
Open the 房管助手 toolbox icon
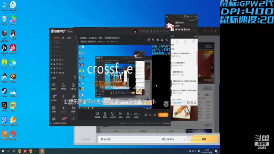63,86
